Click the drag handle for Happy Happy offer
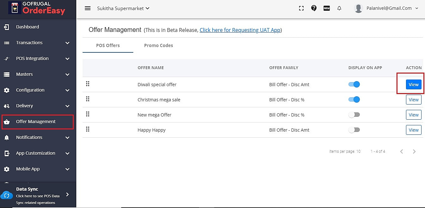 (88, 129)
